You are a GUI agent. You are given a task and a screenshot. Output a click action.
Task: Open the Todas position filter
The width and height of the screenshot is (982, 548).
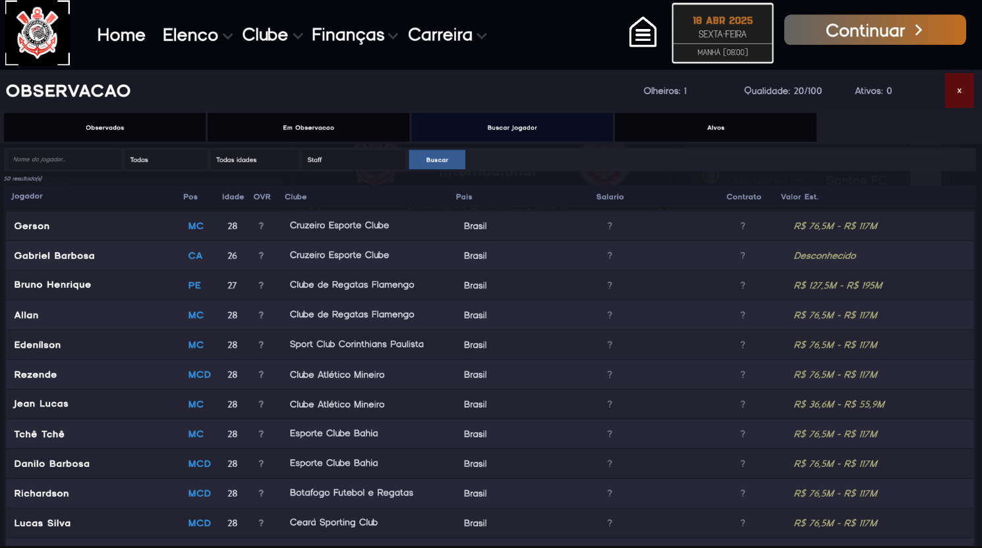point(165,160)
